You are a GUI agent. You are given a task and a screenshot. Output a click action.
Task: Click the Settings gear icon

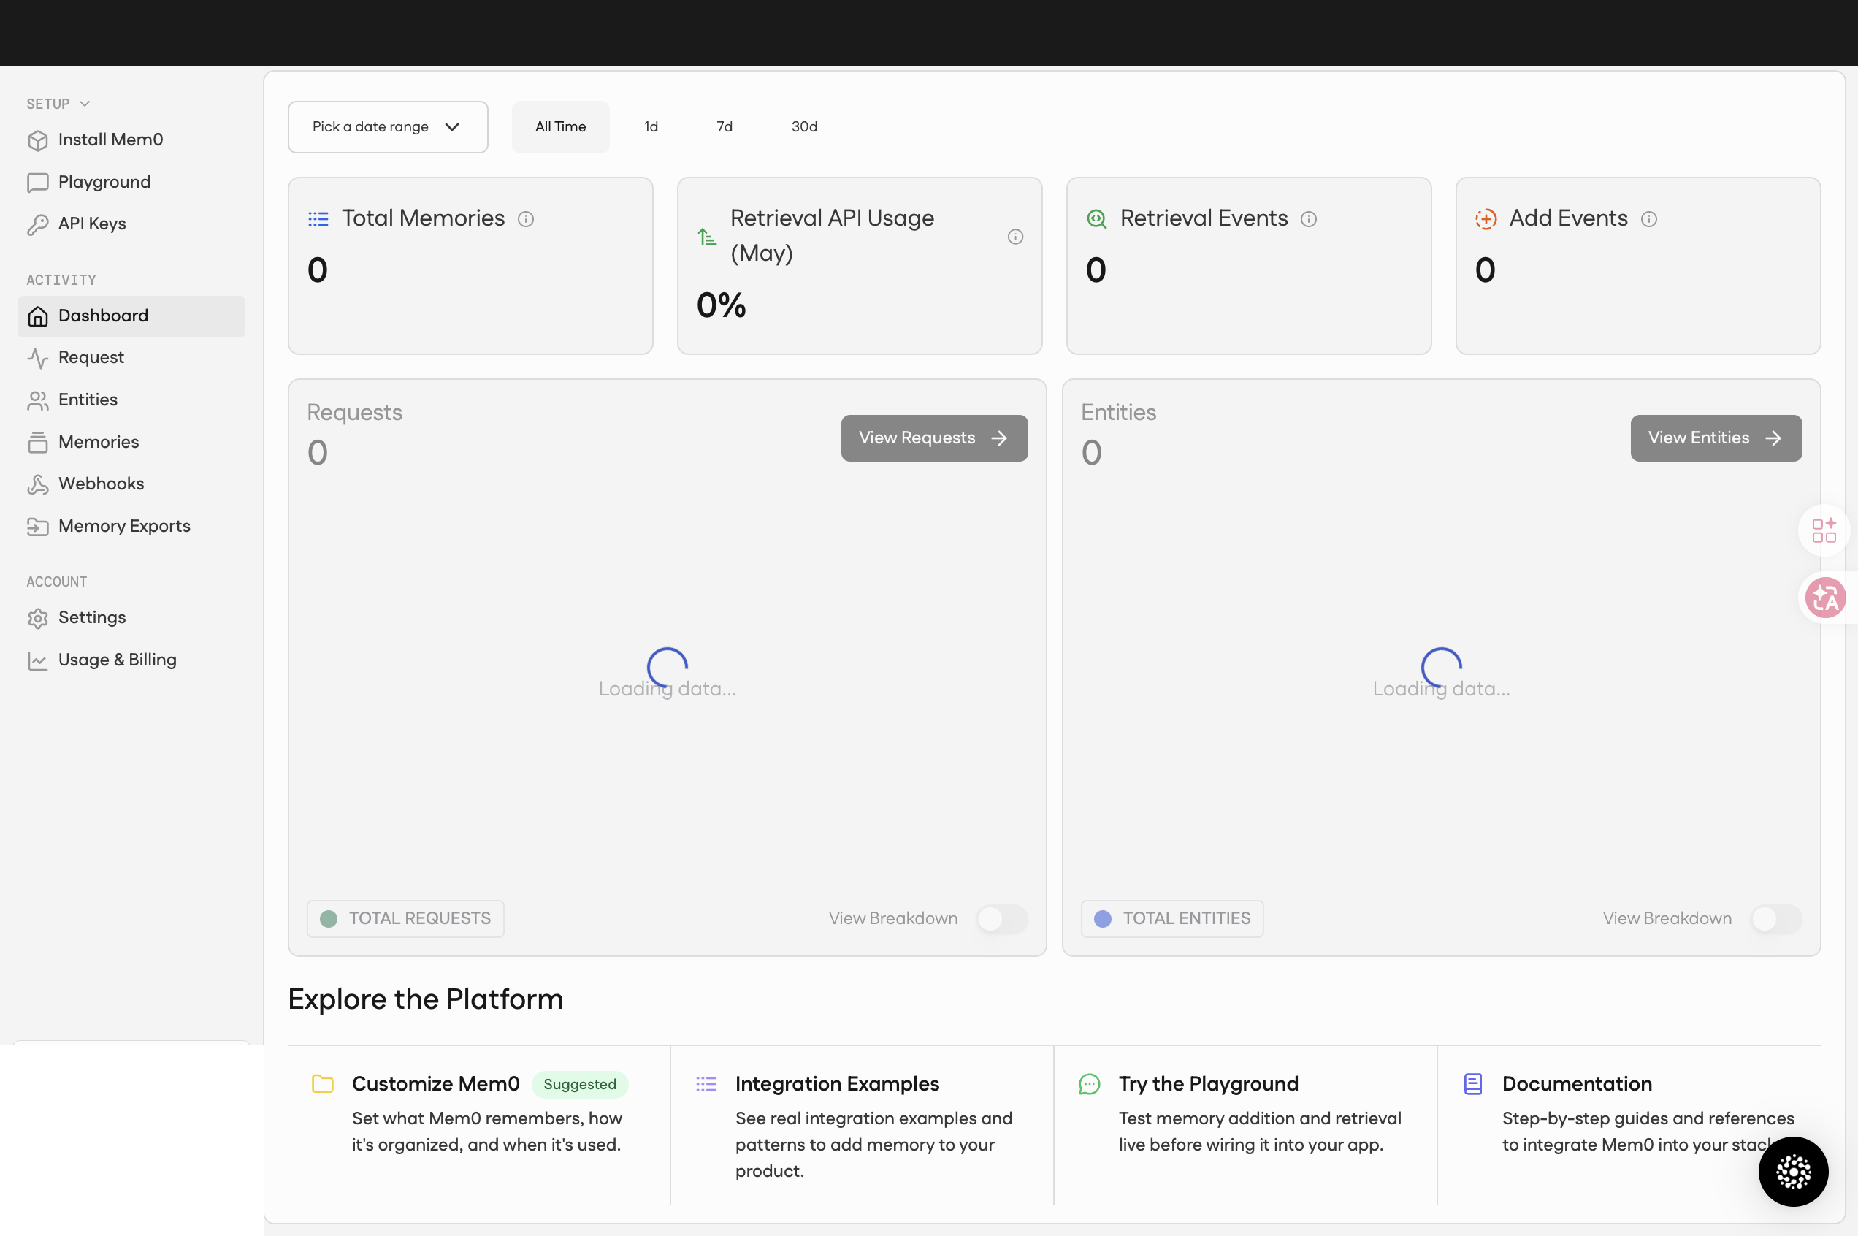click(38, 618)
